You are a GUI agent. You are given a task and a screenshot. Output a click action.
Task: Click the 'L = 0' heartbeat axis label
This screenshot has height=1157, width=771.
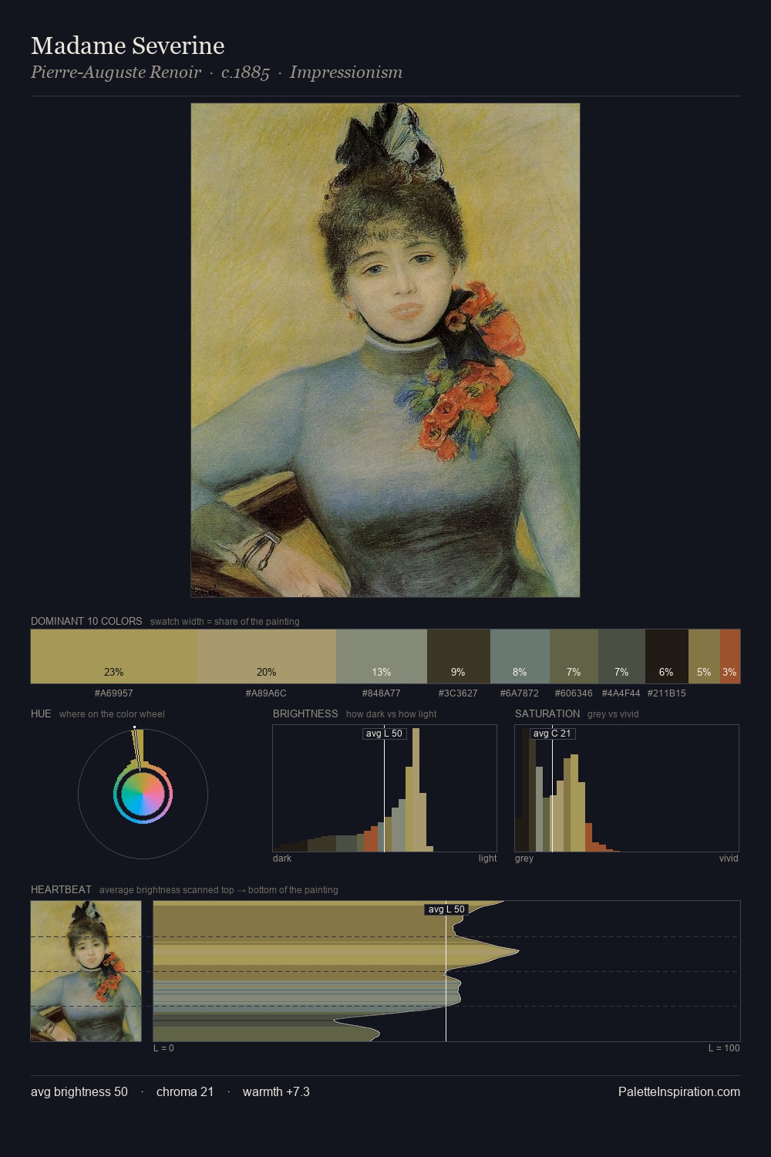coord(163,1048)
